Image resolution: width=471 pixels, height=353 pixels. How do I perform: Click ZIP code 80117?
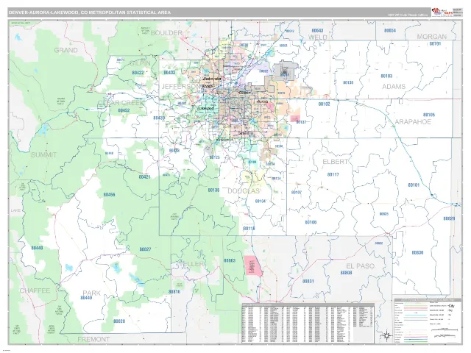coord(333,174)
